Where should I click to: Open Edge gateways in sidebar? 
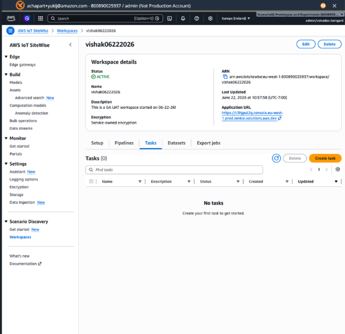tap(23, 65)
